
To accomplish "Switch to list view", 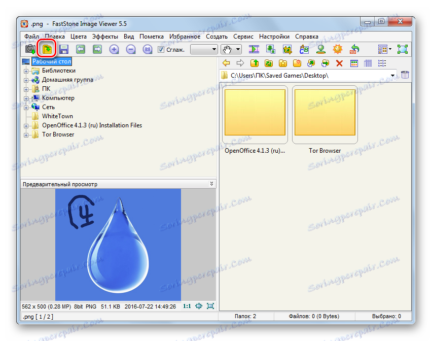I will [382, 63].
